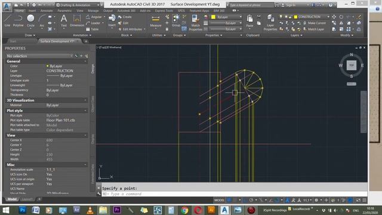Viewport: 382px width, 215px height.
Task: Click the Cut scissors icon in Clipboard
Action: (258, 17)
